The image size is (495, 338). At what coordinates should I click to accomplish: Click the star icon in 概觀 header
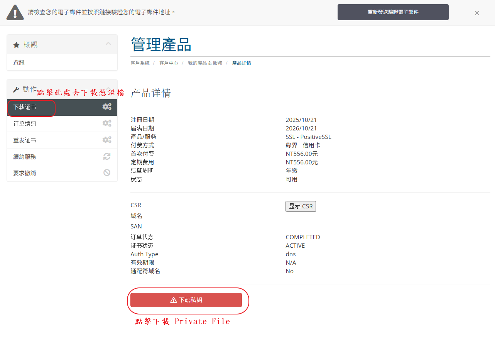pos(16,45)
